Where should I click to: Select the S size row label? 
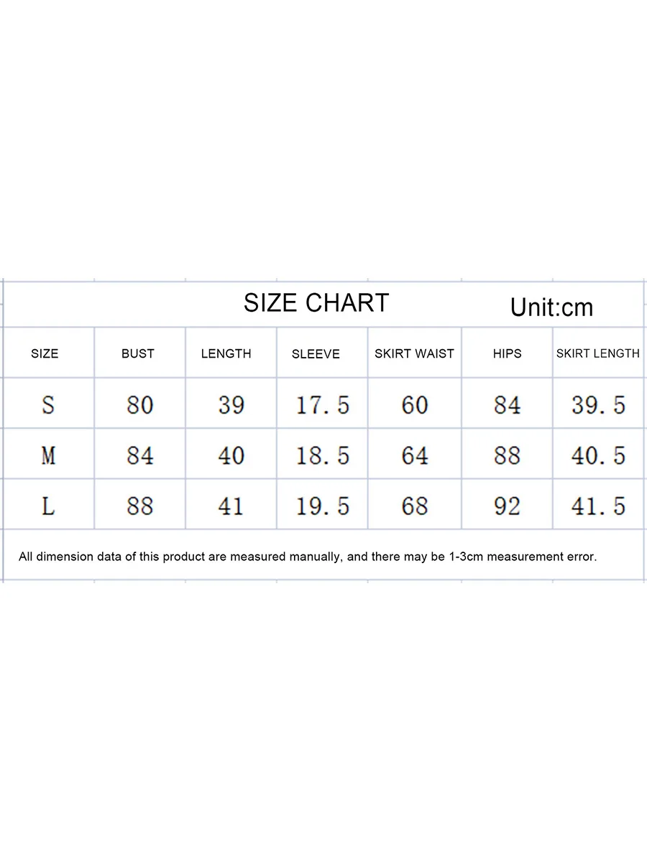[x=47, y=405]
